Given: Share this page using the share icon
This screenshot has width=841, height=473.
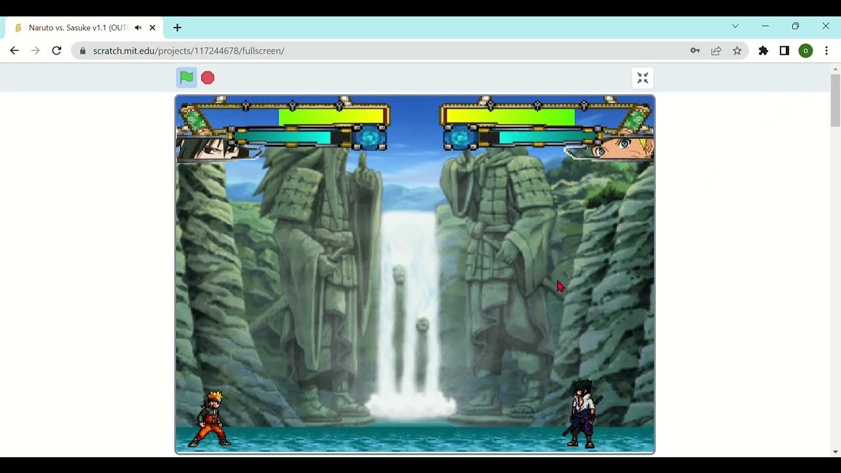Looking at the screenshot, I should click(x=716, y=51).
